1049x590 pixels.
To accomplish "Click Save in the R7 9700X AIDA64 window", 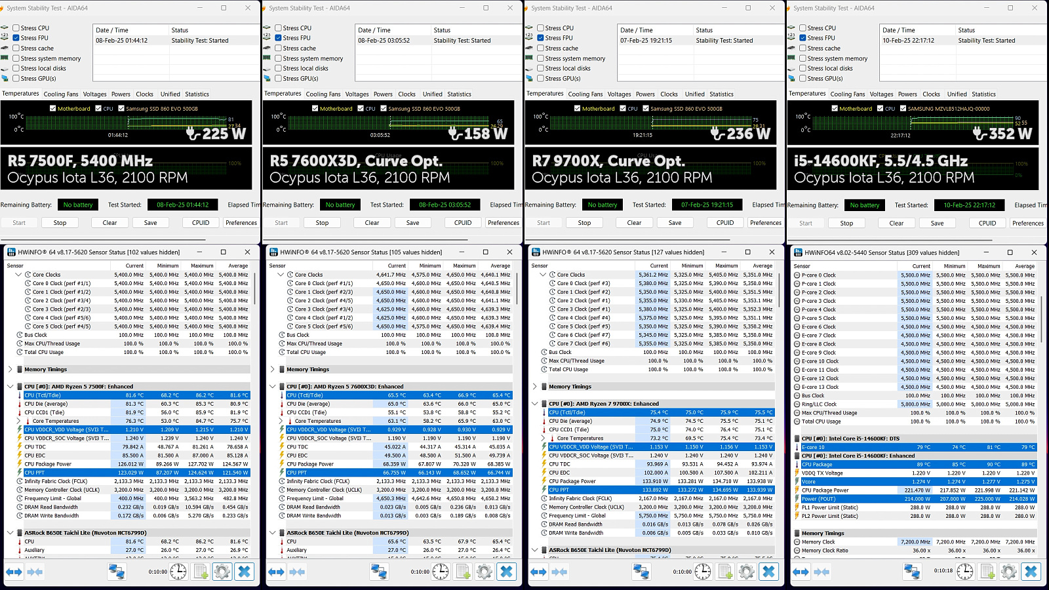I will tap(675, 223).
